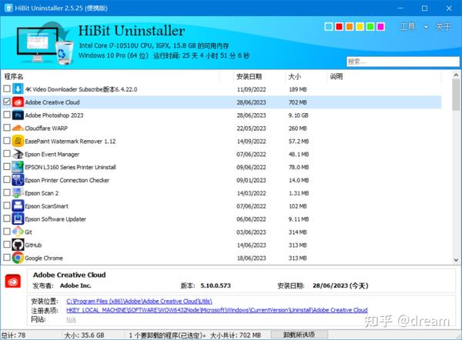Focus the 搜索 search field
462x340 pixels.
[403, 62]
